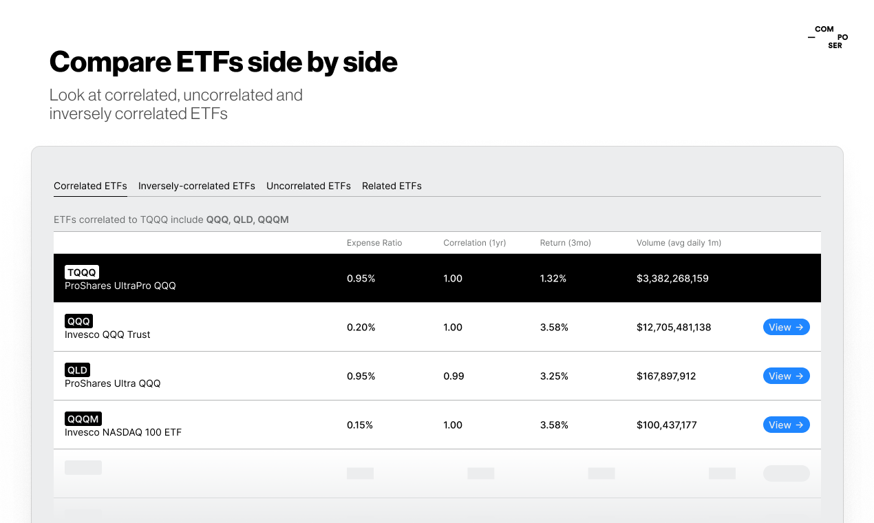Click the ProShares Ultra QQQ name
The height and width of the screenshot is (523, 874).
(x=112, y=383)
